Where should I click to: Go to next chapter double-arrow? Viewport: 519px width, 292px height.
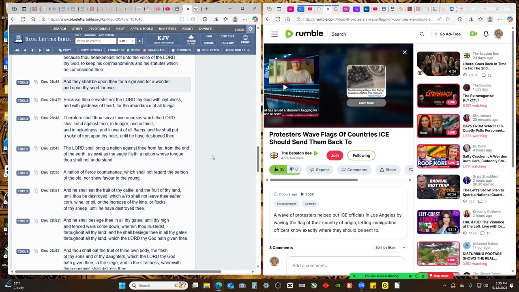[x=47, y=50]
